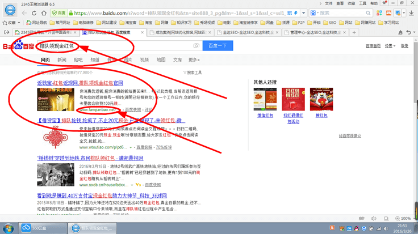Viewport: 418px width, 234px height.
Task: Click the QQ penguin tray icon
Action: pyautogui.click(x=357, y=228)
